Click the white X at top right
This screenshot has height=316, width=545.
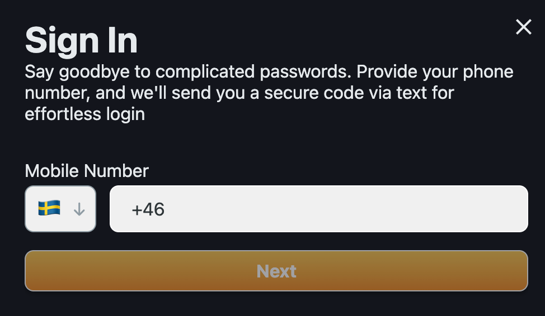[523, 27]
